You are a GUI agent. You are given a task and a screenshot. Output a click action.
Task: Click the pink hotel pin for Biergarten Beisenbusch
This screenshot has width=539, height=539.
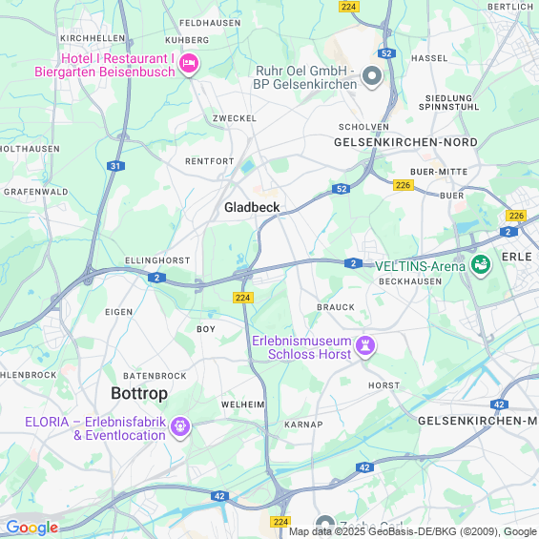[189, 64]
